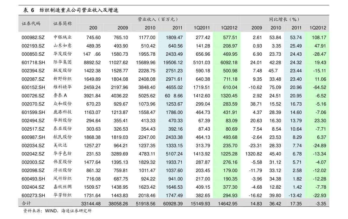Screen dimensions: 348x219
Task: Click the table title 纺织制造重点公司营业收入及增速
Action: point(79,10)
